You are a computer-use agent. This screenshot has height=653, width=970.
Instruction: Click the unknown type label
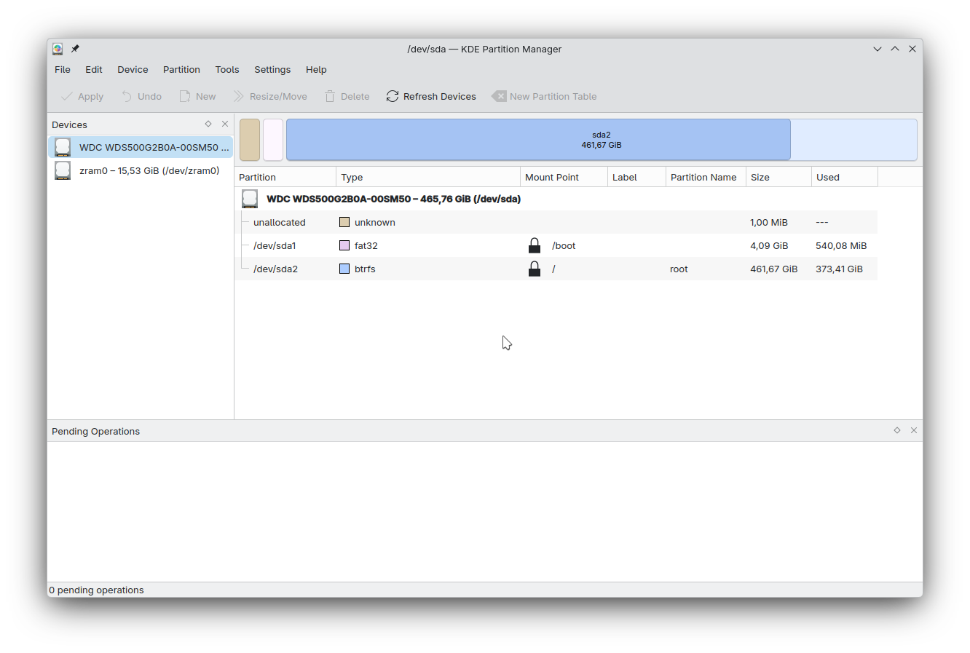pyautogui.click(x=375, y=222)
